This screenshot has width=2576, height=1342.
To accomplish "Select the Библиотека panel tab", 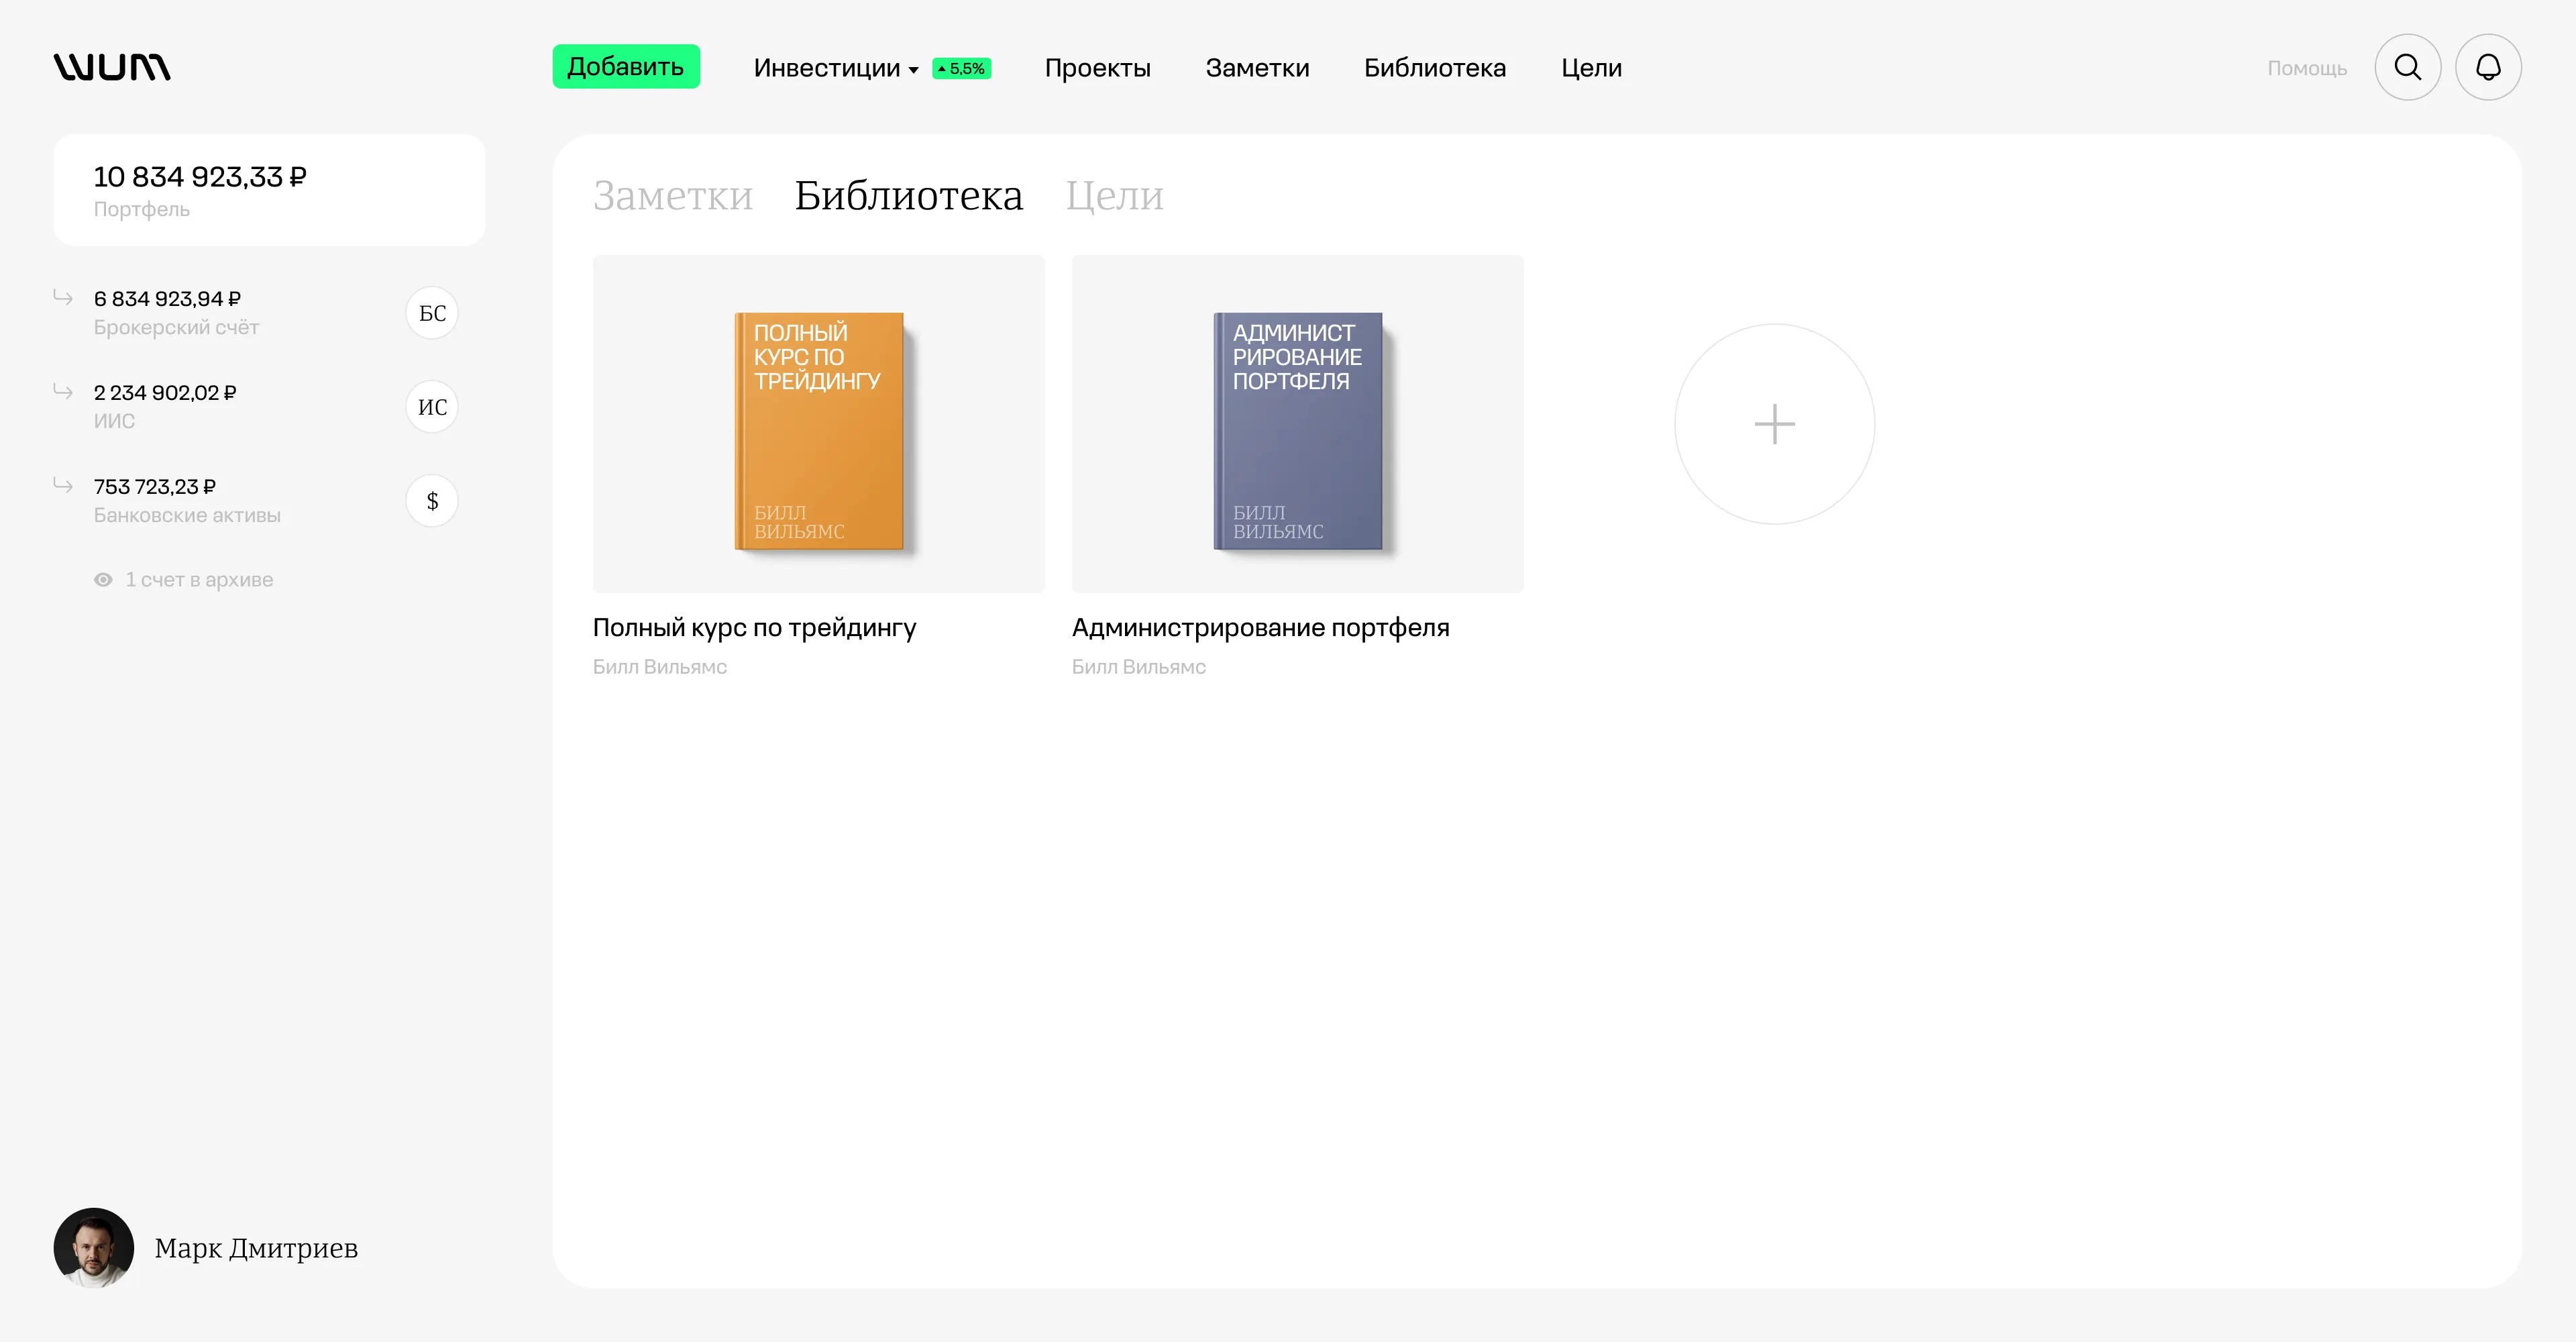I will (909, 195).
